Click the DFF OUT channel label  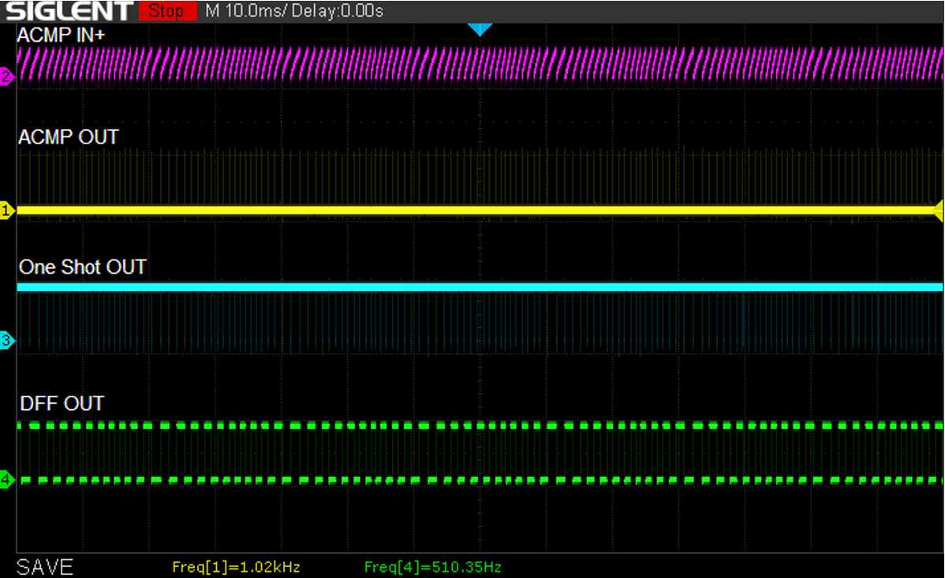(x=62, y=404)
